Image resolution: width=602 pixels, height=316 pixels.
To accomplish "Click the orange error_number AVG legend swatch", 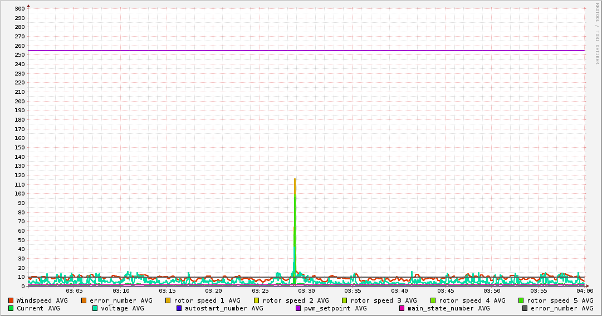I will pyautogui.click(x=84, y=300).
